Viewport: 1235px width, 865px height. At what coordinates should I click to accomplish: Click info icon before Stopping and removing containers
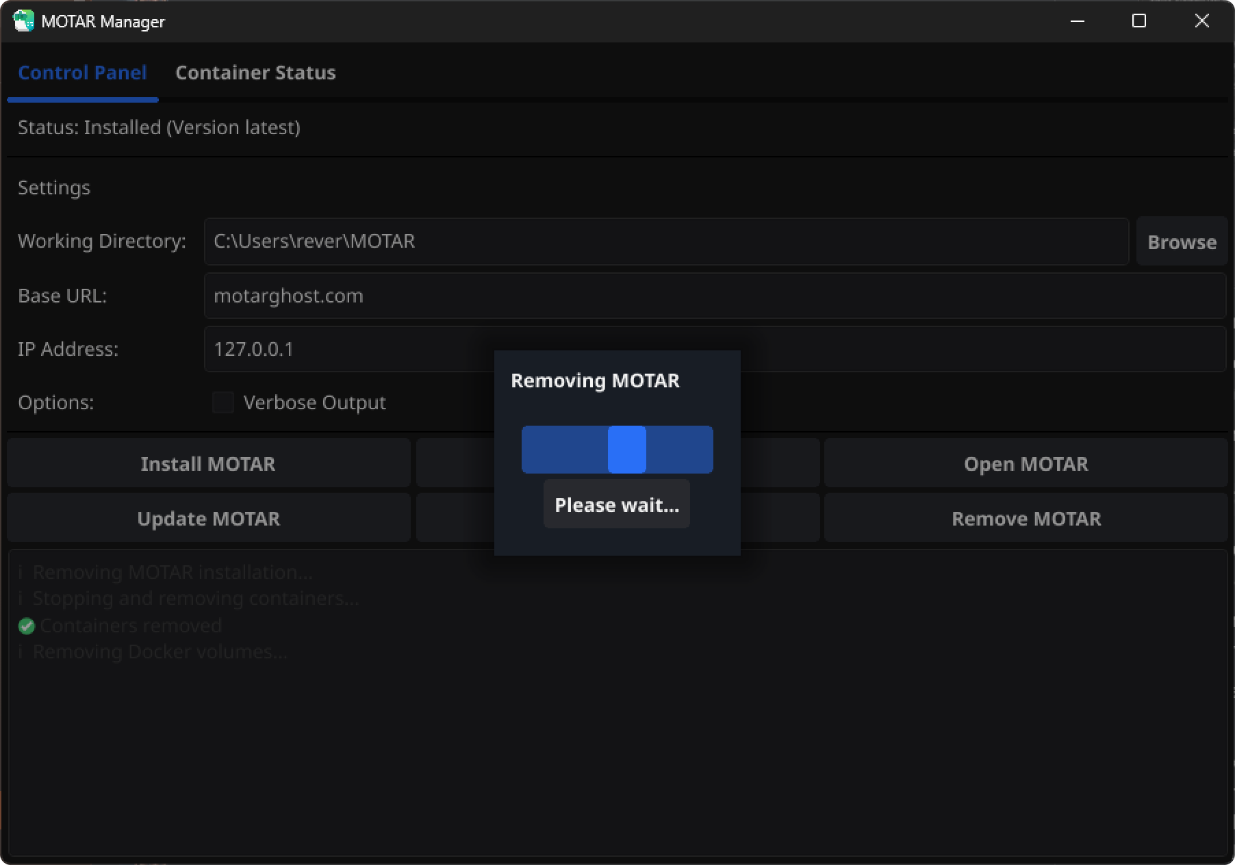coord(21,598)
